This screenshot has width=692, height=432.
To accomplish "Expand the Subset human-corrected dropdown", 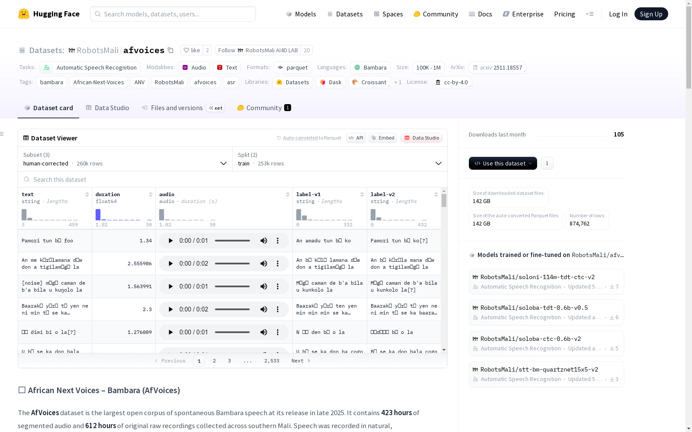I will pos(125,159).
